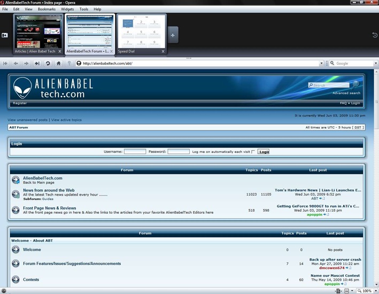Open the 100% zoom dropdown arrow

(376, 291)
